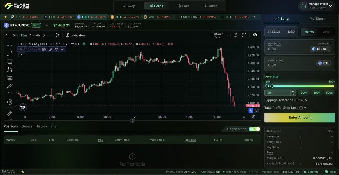Select the text annotation tool
The height and width of the screenshot is (175, 339).
[10, 94]
